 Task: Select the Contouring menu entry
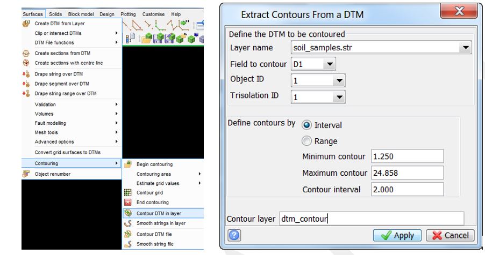point(72,163)
